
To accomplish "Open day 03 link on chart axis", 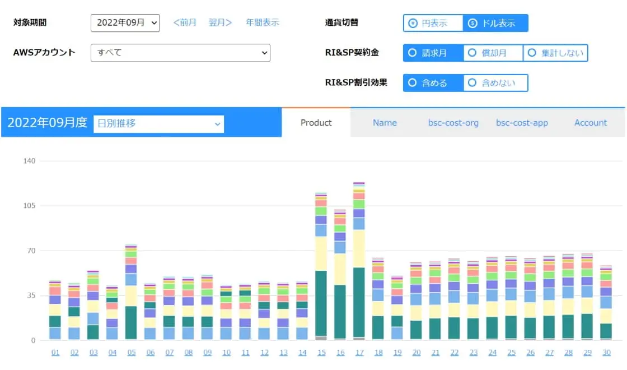I will tap(93, 353).
